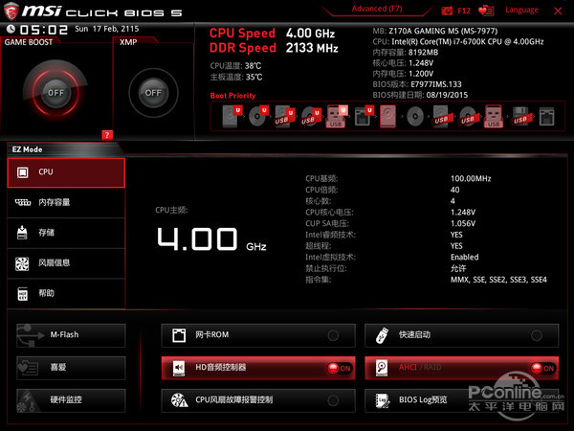Open the 内存容量 memory tab
Screen dimensions: 574x431
pyautogui.click(x=66, y=203)
